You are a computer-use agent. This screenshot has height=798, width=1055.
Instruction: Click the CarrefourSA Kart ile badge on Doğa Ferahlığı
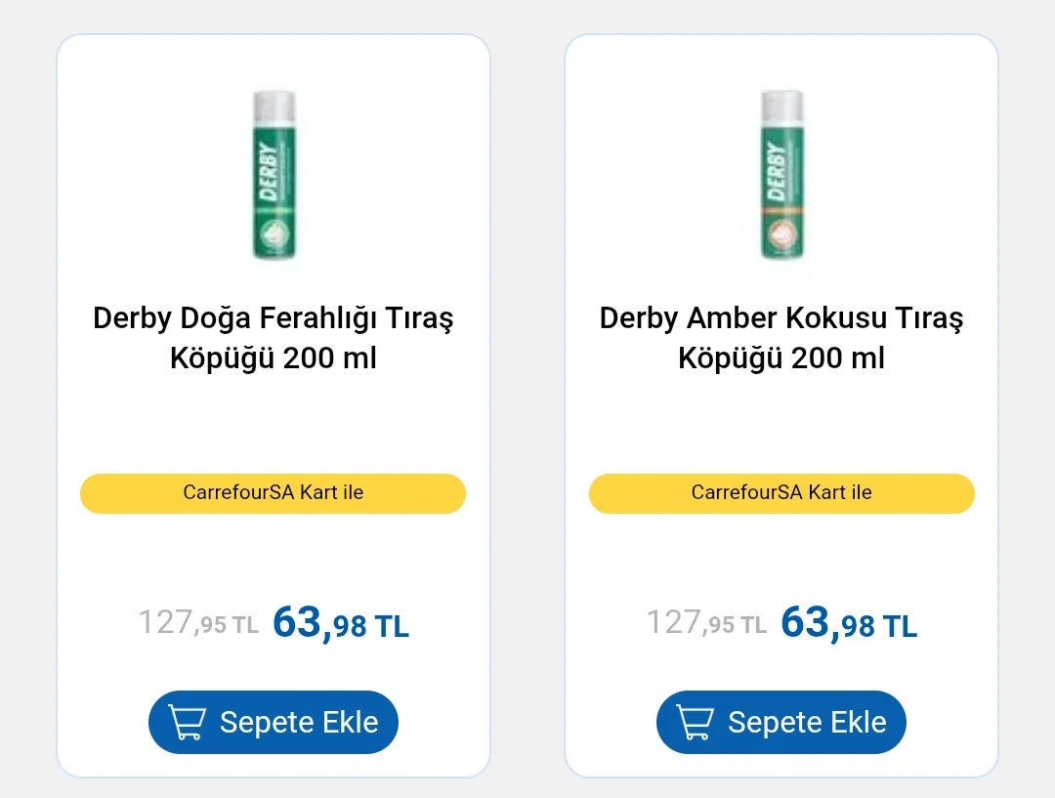click(x=274, y=493)
